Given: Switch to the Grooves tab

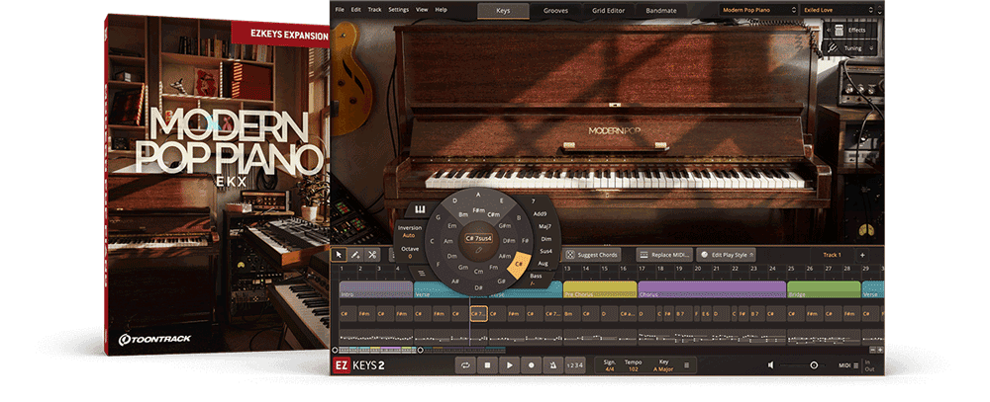Looking at the screenshot, I should [555, 11].
